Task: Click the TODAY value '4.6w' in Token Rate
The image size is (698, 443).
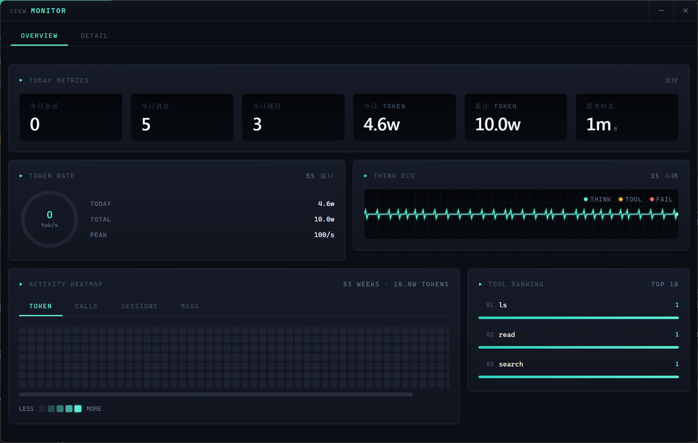Action: (x=326, y=204)
